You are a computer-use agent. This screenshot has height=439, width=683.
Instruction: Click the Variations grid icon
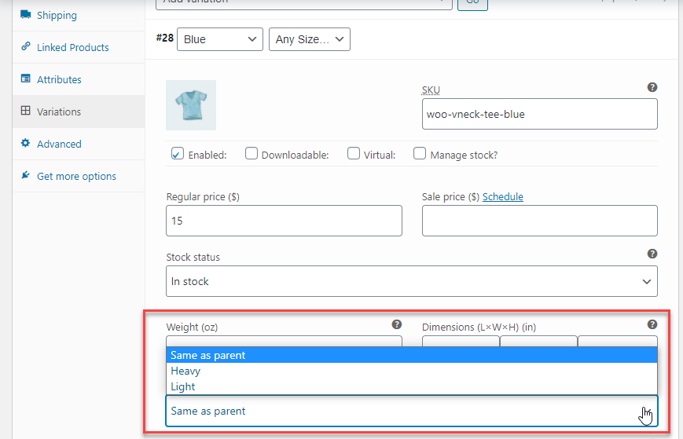(26, 111)
